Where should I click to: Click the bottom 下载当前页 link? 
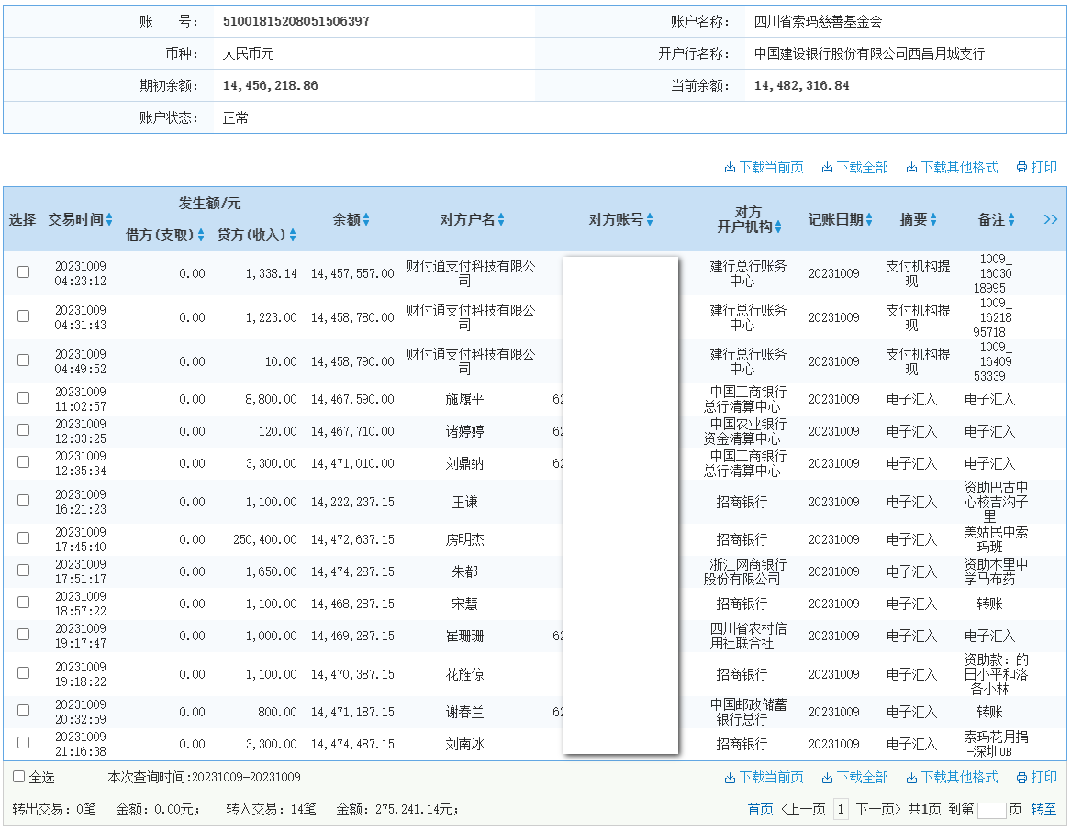pos(764,777)
